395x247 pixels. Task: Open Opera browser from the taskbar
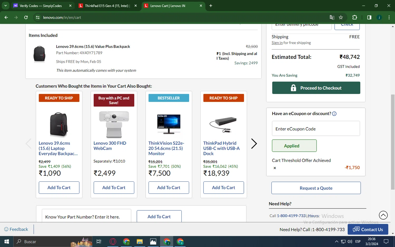113,241
